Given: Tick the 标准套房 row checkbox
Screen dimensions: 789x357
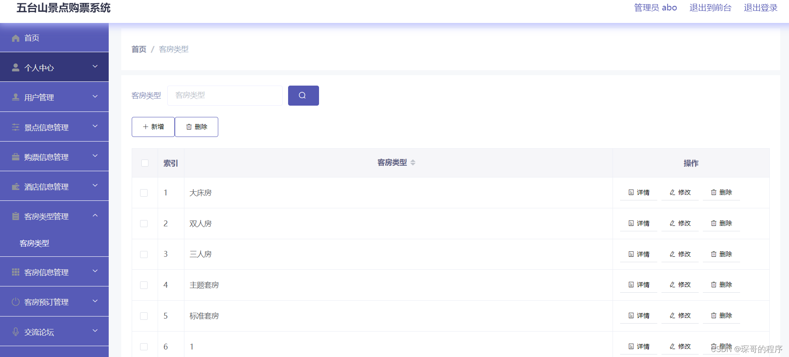Looking at the screenshot, I should pos(144,316).
